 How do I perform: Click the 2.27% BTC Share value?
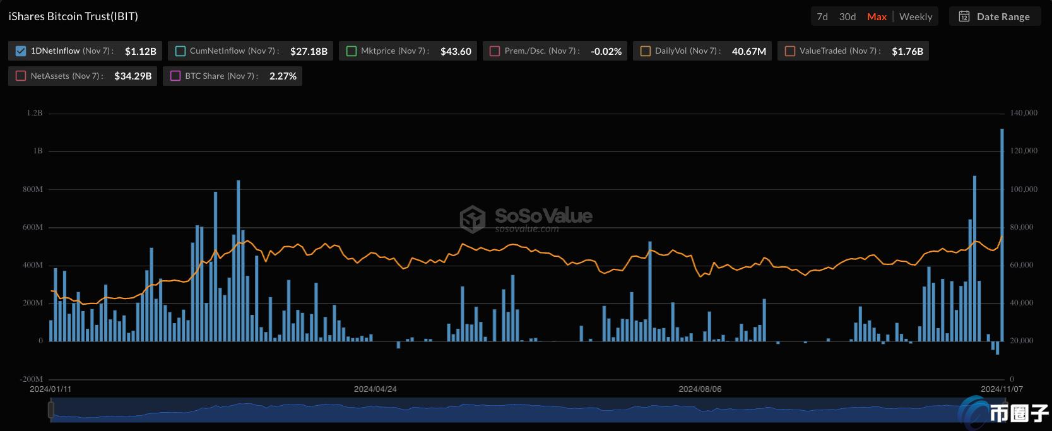[283, 76]
